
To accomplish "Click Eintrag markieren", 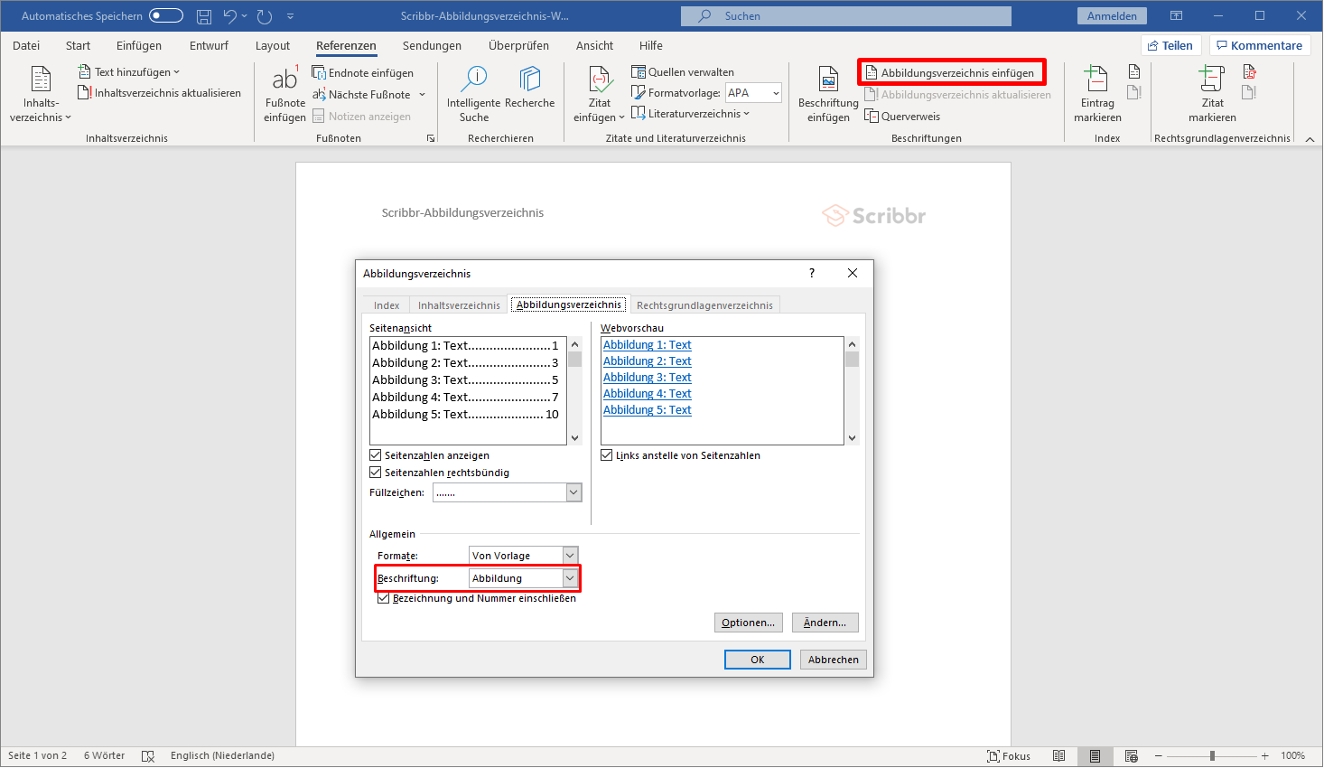I will click(1097, 94).
